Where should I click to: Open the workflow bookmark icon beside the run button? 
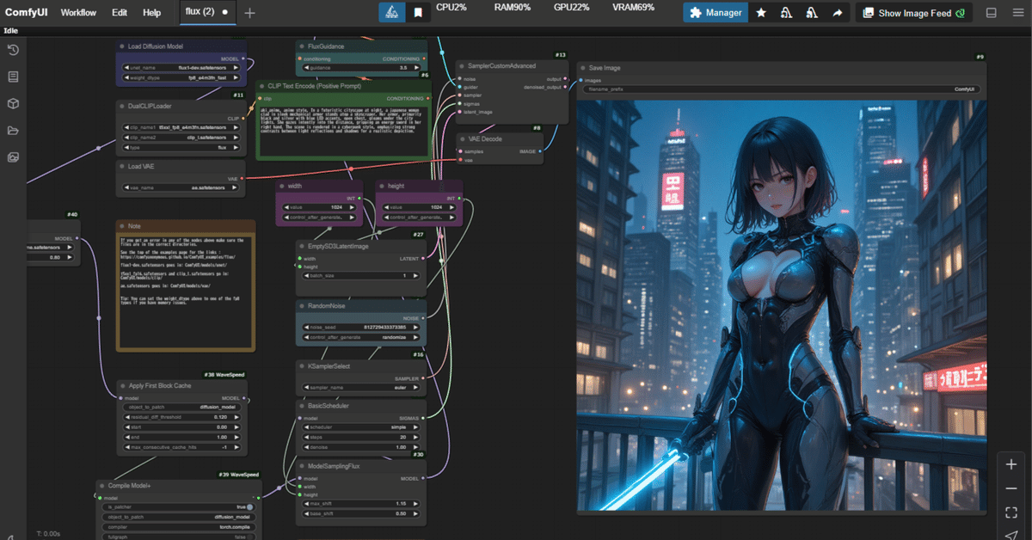pos(419,12)
